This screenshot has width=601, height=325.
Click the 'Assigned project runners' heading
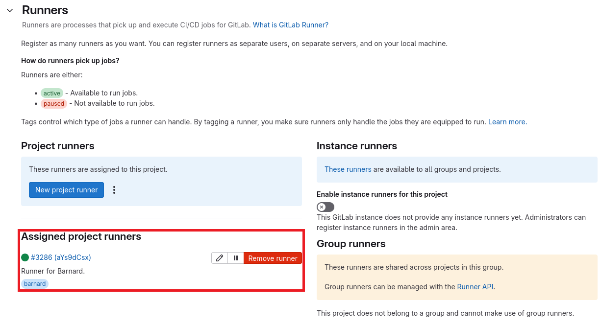[81, 236]
